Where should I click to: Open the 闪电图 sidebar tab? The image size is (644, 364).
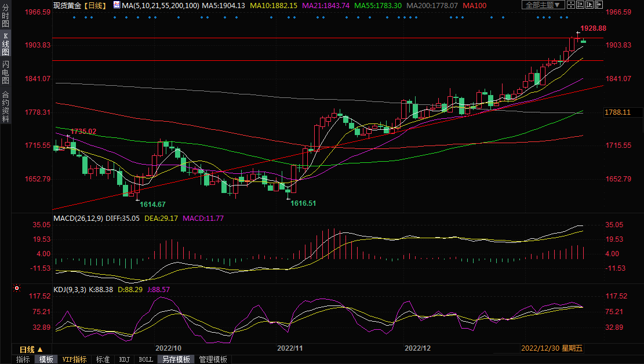point(5,72)
